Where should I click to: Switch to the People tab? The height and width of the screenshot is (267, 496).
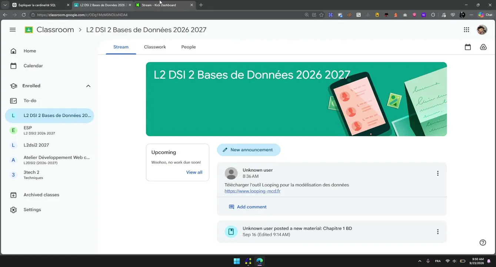click(189, 47)
